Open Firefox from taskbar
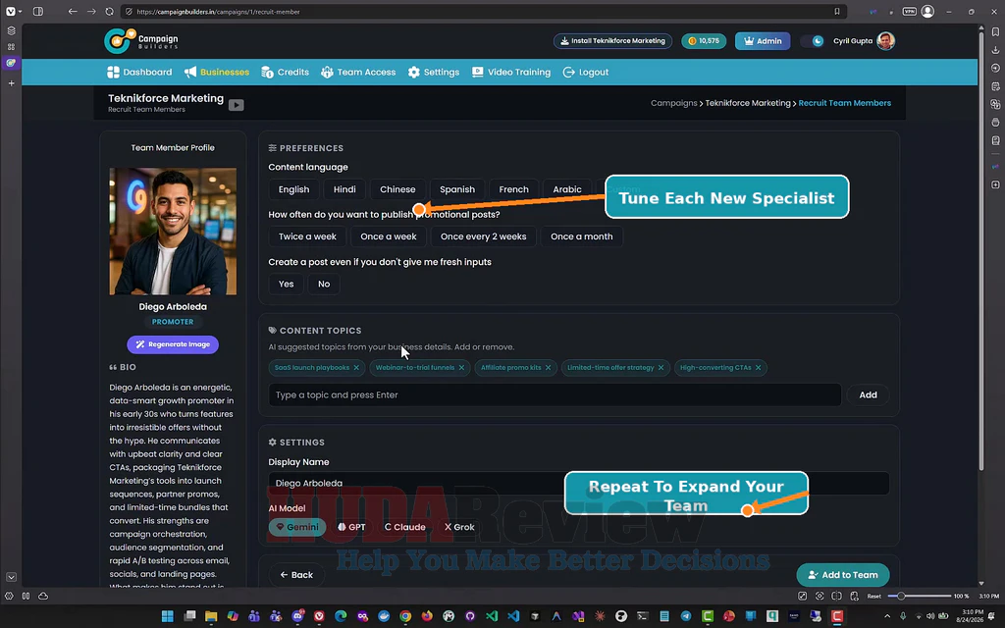Image resolution: width=1005 pixels, height=628 pixels. coord(427,616)
